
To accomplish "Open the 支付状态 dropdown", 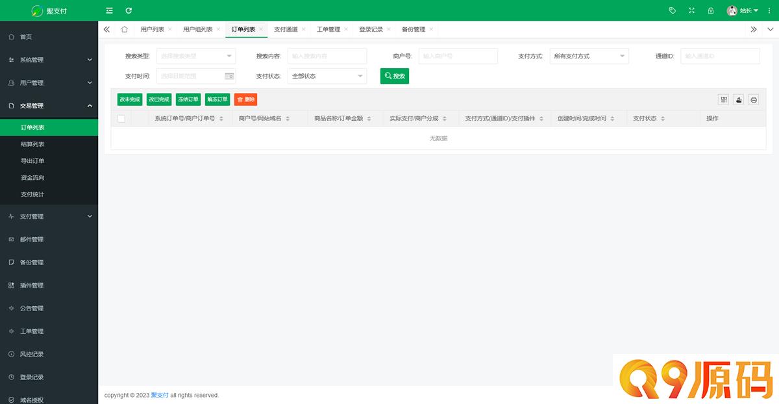I will (327, 76).
